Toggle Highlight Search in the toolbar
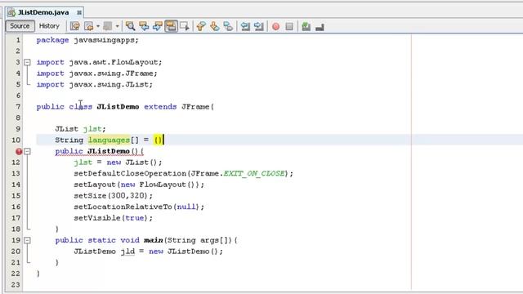This screenshot has height=294, width=523. tap(171, 26)
